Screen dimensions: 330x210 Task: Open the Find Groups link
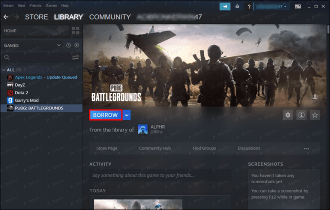tap(204, 148)
